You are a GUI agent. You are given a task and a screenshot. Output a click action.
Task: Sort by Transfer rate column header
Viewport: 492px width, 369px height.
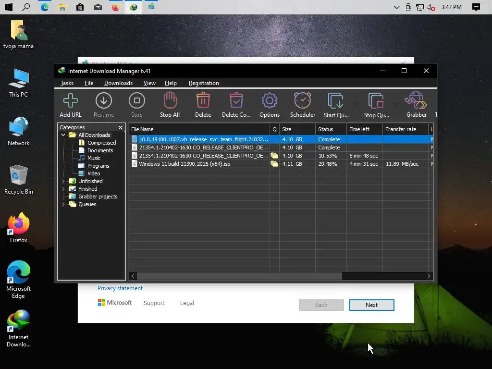(406, 129)
